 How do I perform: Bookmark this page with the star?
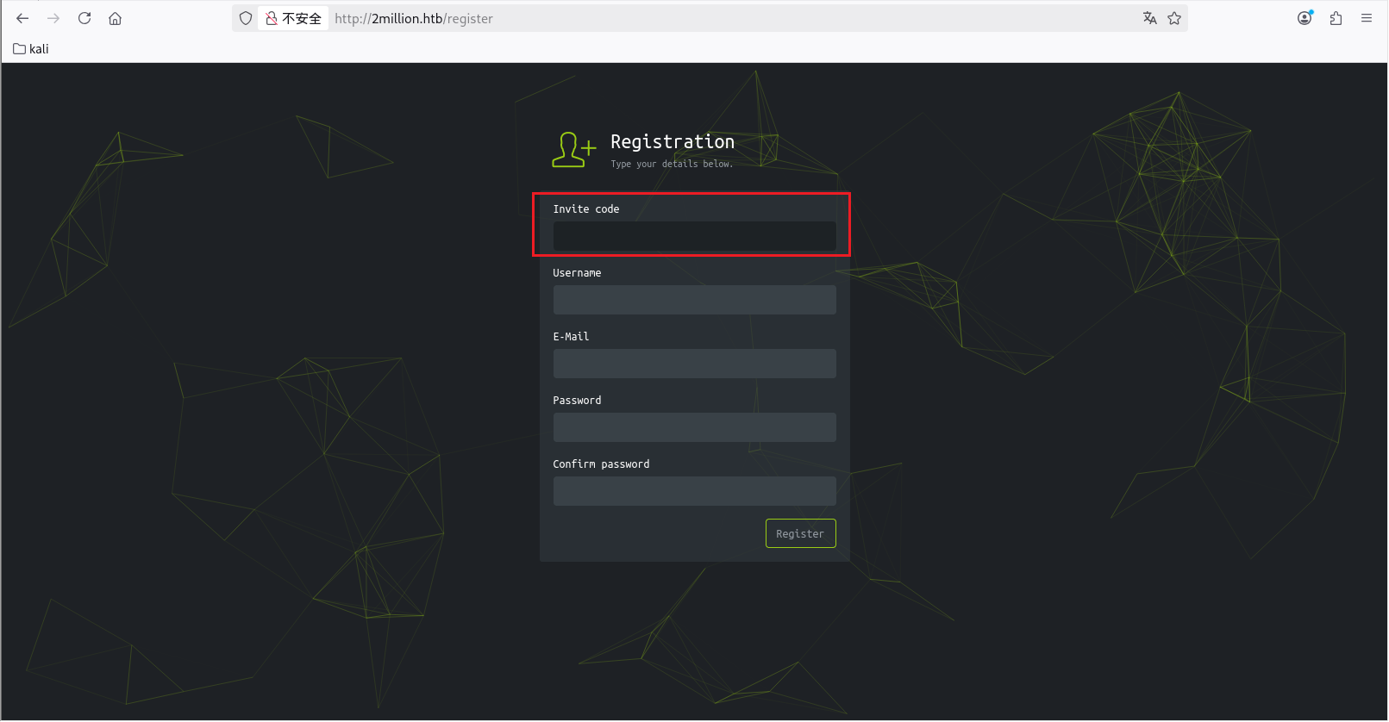[1174, 18]
